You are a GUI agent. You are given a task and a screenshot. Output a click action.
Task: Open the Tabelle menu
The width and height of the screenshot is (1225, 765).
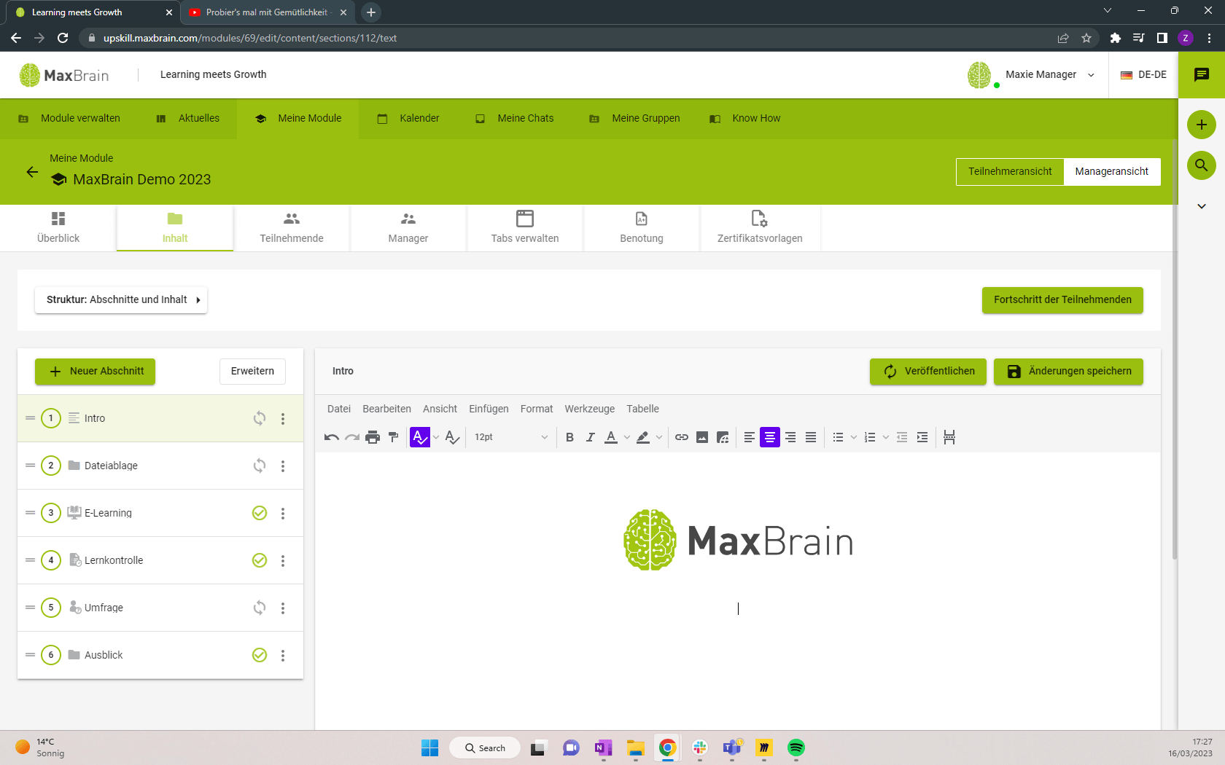tap(642, 409)
